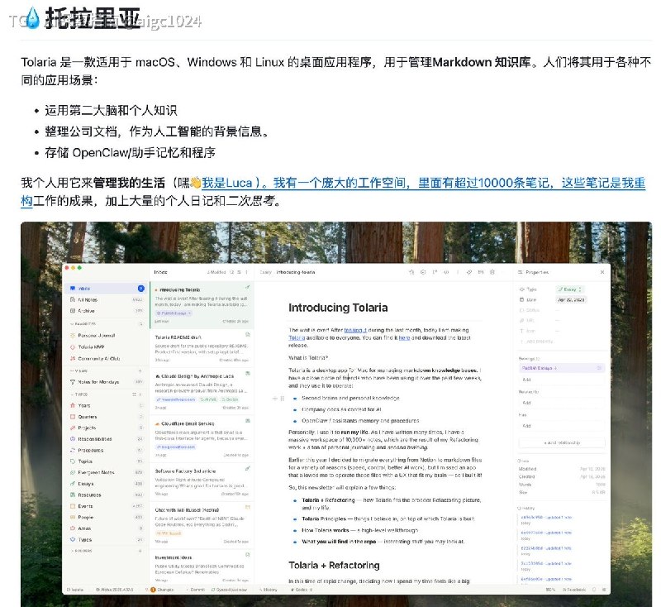Open the Investment ideas note

(x=202, y=567)
